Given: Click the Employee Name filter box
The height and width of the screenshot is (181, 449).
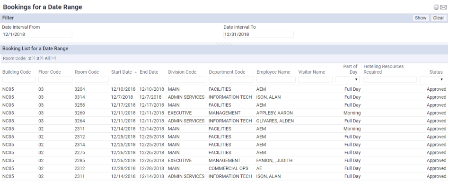Looking at the screenshot, I should point(276,80).
